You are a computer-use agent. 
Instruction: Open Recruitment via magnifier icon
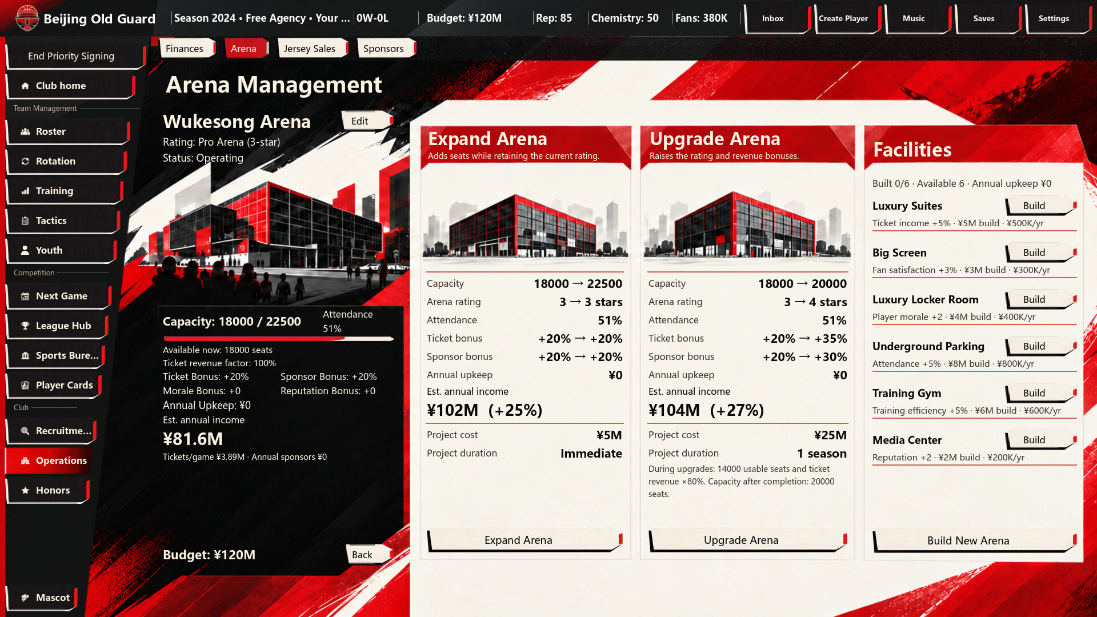(x=25, y=431)
